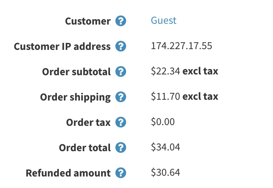Click the question mark next to Order subtotal
This screenshot has height=188, width=273.
pos(121,71)
